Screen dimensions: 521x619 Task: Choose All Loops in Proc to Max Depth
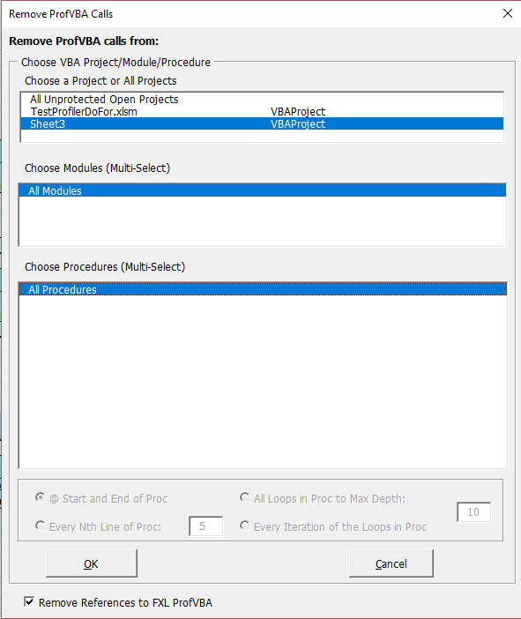point(245,497)
